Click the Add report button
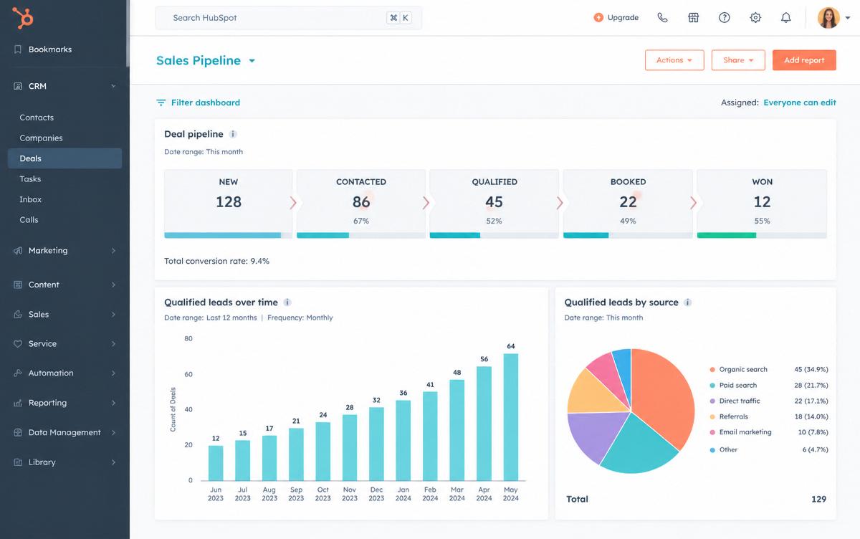 pos(804,60)
